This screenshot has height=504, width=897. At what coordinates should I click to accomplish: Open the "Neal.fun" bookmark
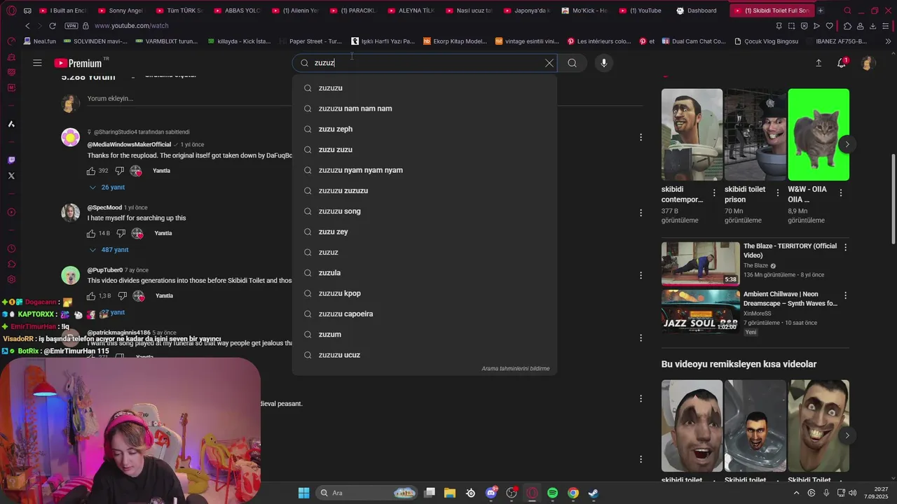40,41
